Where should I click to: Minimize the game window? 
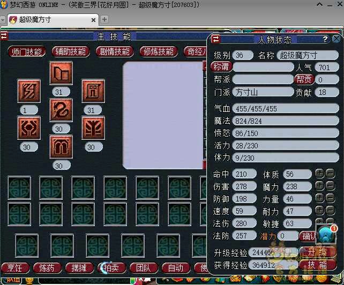coord(330,5)
